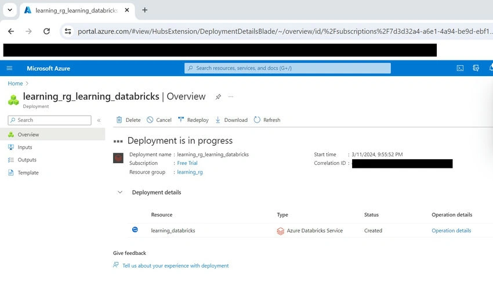Open the Operation details link
The height and width of the screenshot is (288, 493).
coord(451,231)
